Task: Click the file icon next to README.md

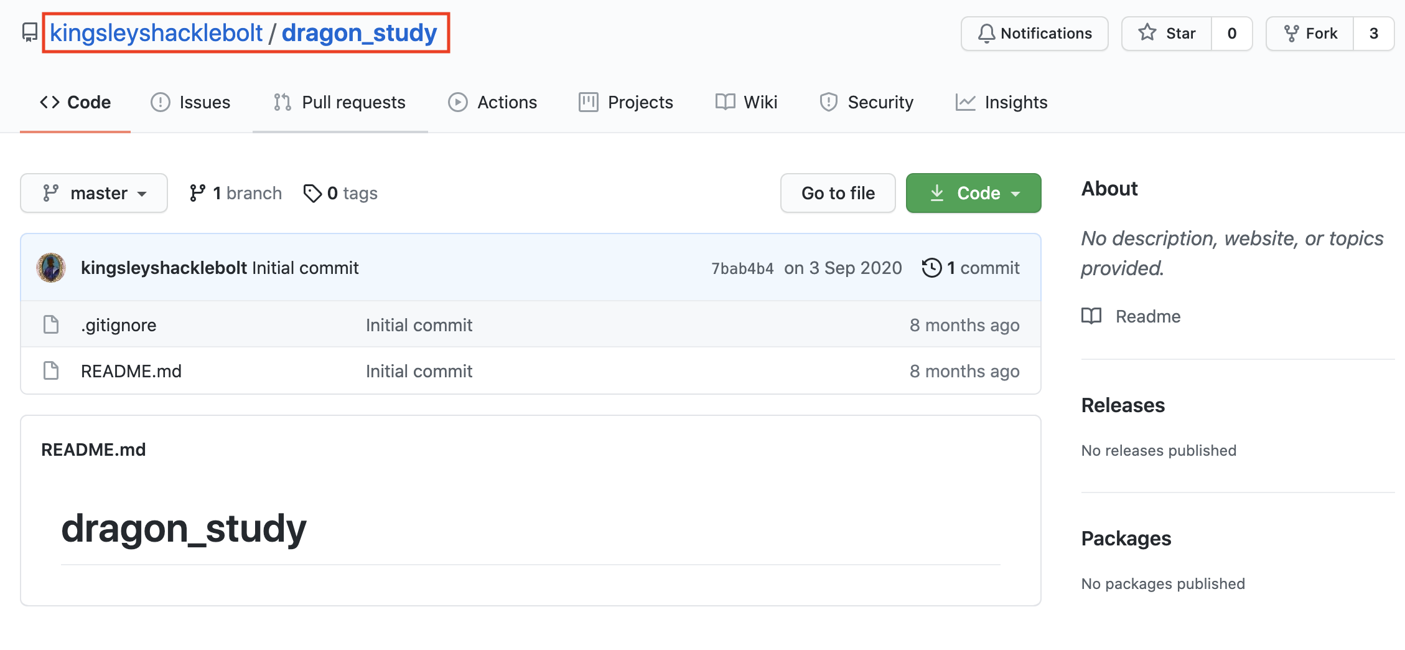Action: tap(51, 370)
